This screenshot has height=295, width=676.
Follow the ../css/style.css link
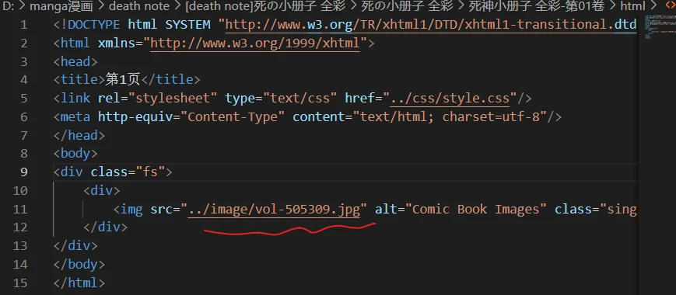(x=450, y=99)
